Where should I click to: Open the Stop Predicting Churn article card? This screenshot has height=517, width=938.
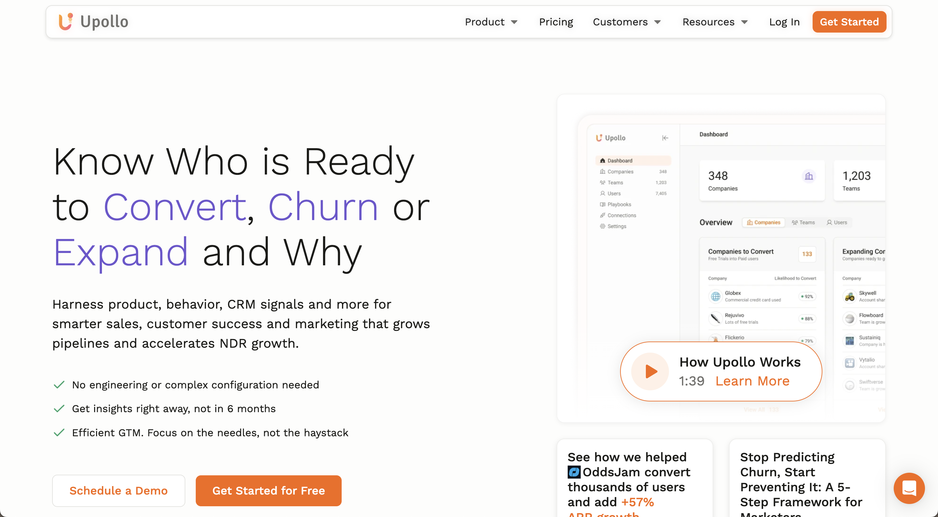pos(807,478)
